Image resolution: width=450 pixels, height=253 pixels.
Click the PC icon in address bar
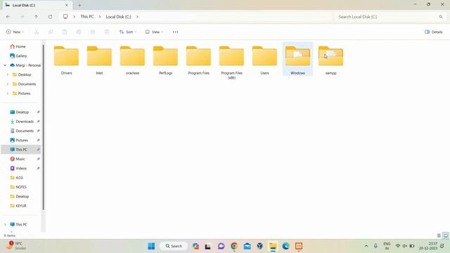[x=65, y=17]
